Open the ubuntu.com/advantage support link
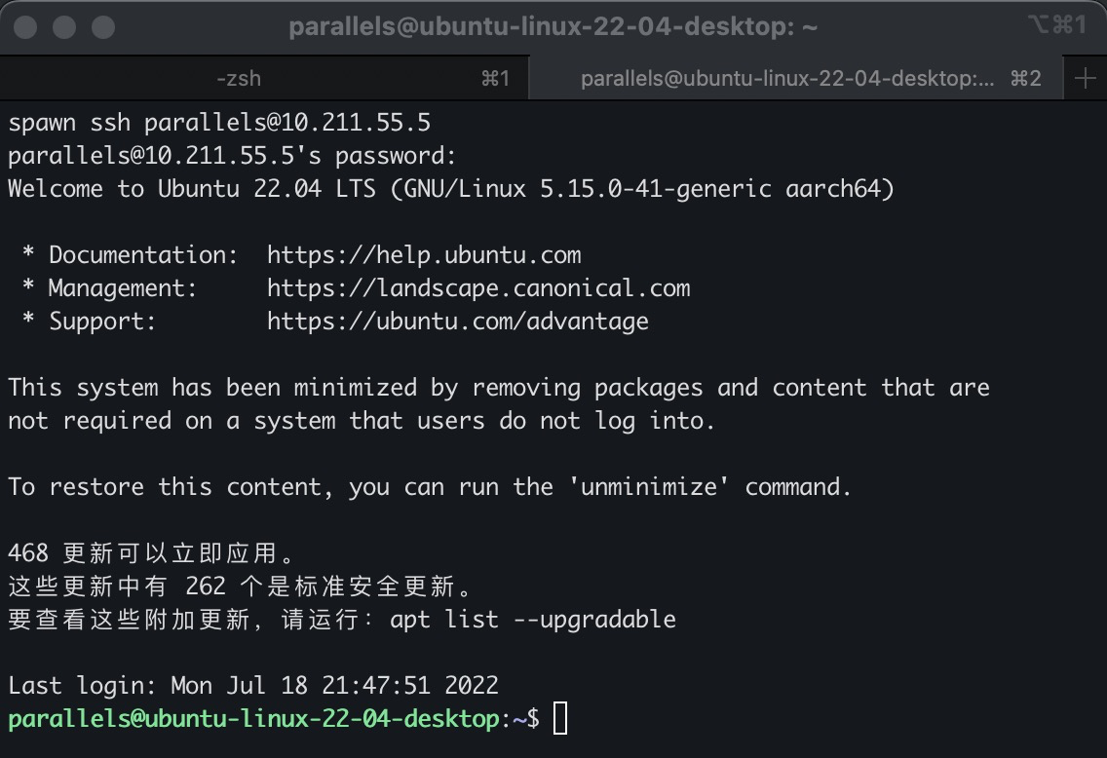 coord(458,322)
